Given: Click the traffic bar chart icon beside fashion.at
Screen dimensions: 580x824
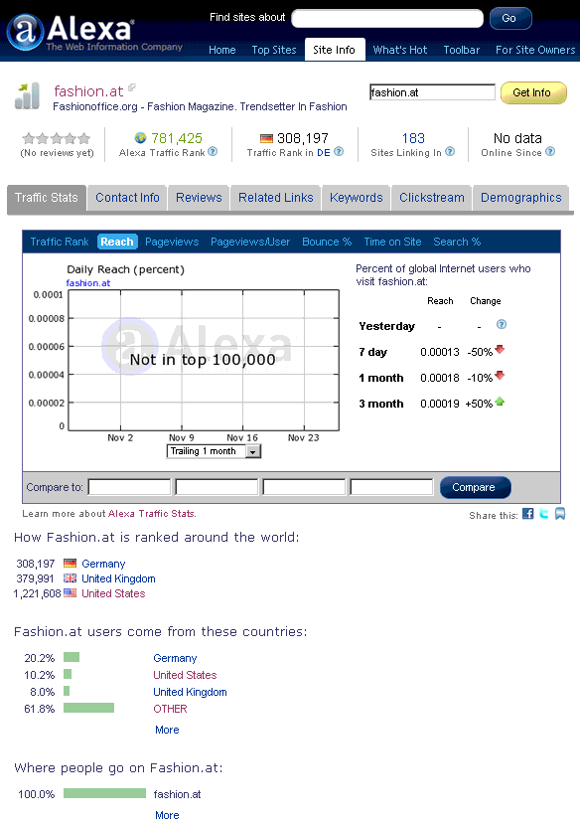Looking at the screenshot, I should (27, 95).
